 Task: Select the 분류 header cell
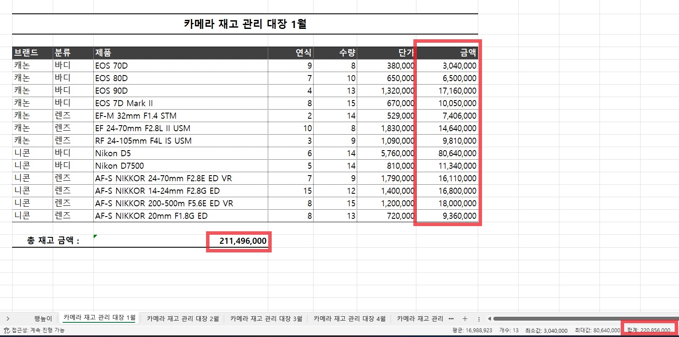click(73, 53)
